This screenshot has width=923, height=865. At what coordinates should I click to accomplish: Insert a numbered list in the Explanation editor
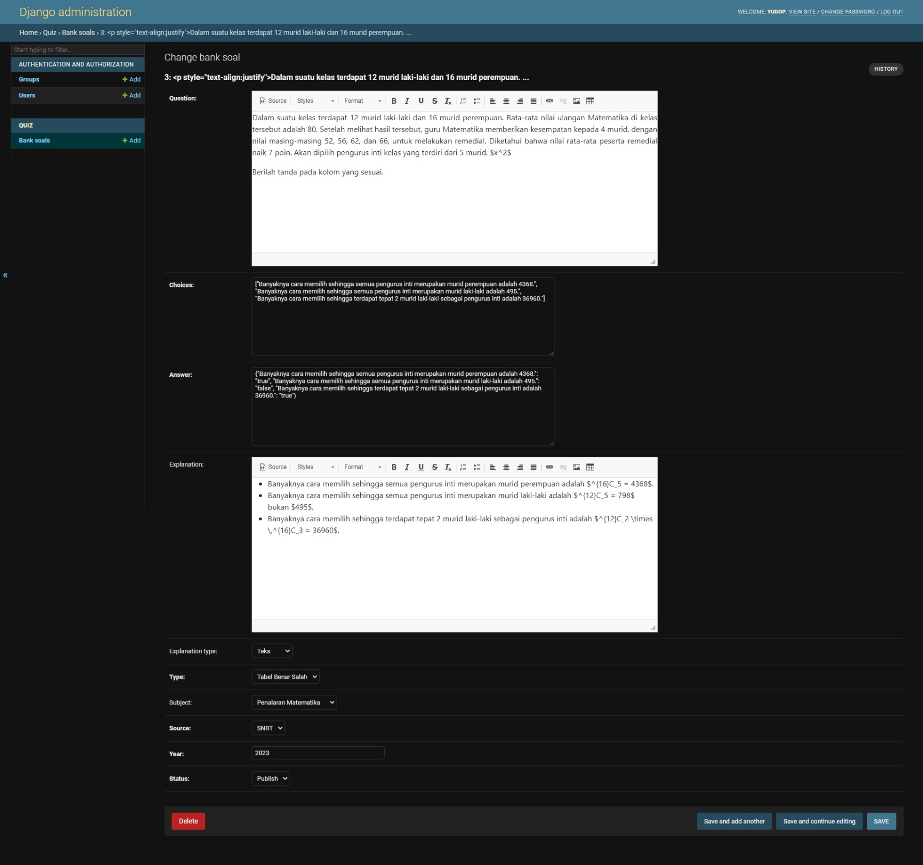(463, 467)
